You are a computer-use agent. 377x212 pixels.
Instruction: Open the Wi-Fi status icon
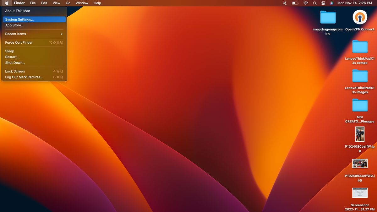[x=305, y=3]
